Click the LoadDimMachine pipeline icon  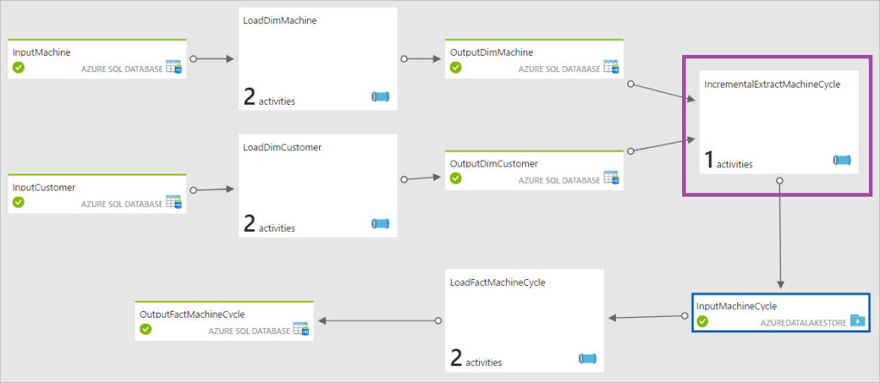(380, 97)
